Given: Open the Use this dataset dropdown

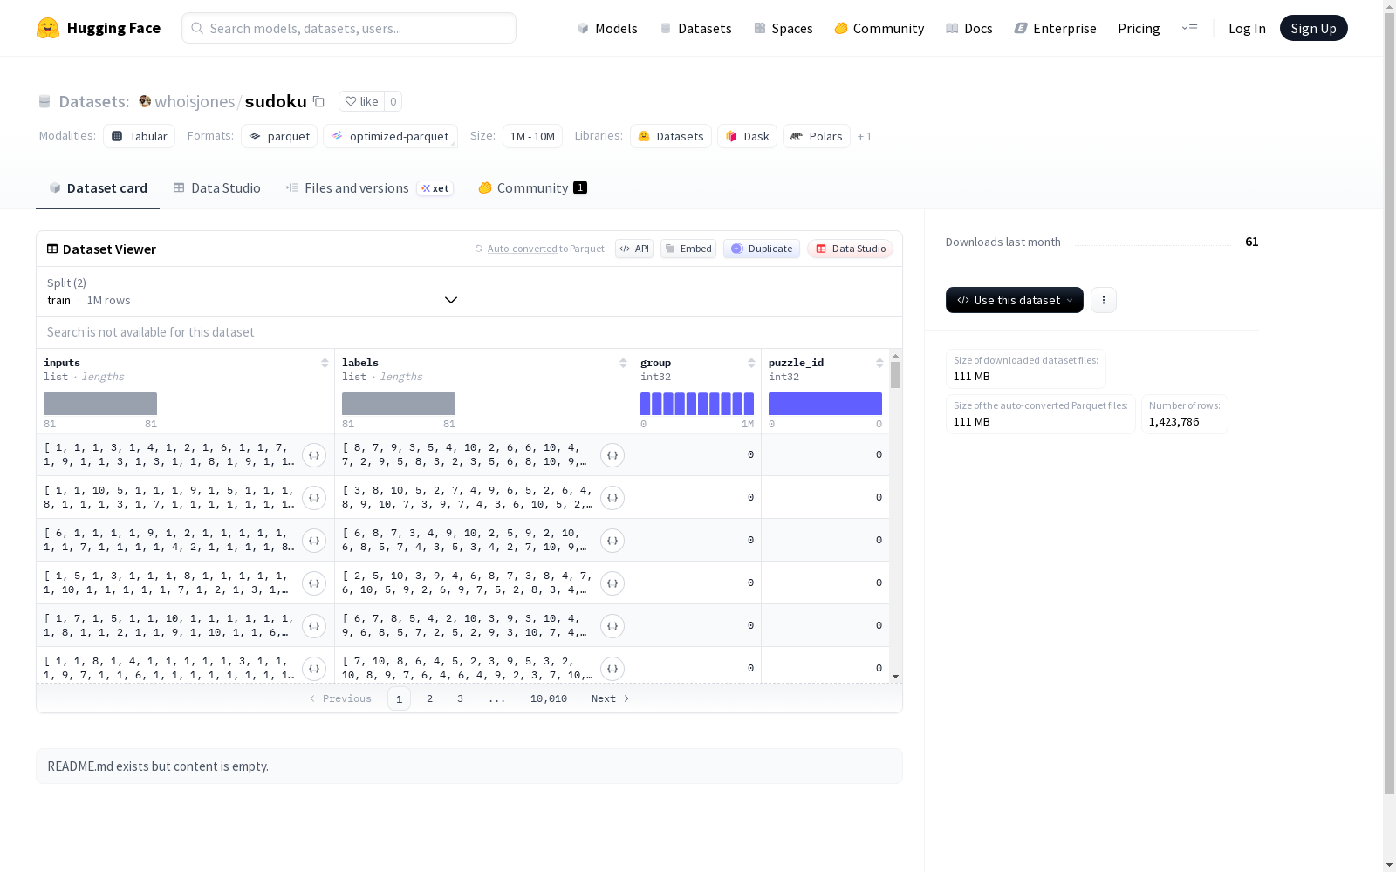Looking at the screenshot, I should coord(1015,300).
